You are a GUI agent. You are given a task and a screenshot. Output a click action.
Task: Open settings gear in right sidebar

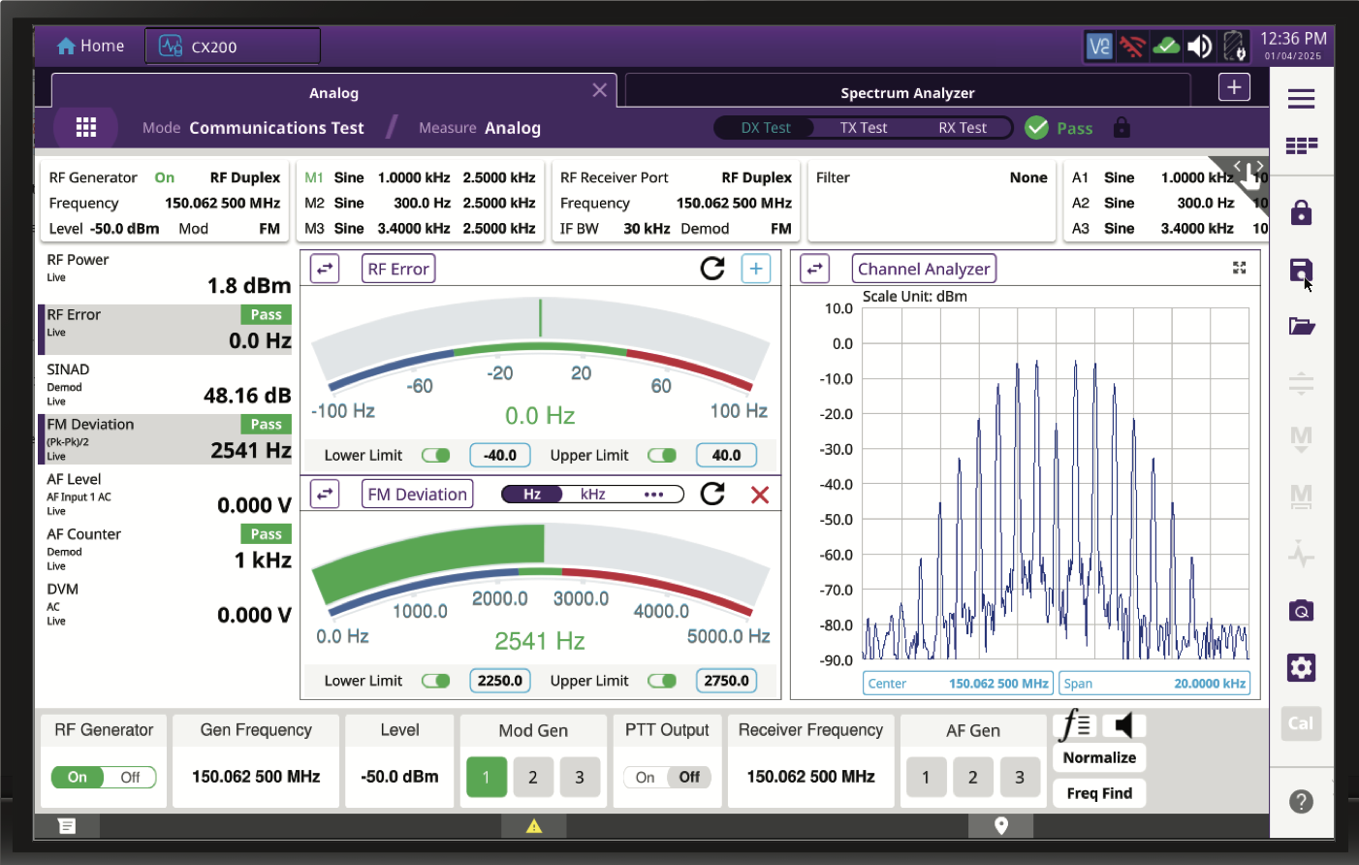[x=1301, y=667]
